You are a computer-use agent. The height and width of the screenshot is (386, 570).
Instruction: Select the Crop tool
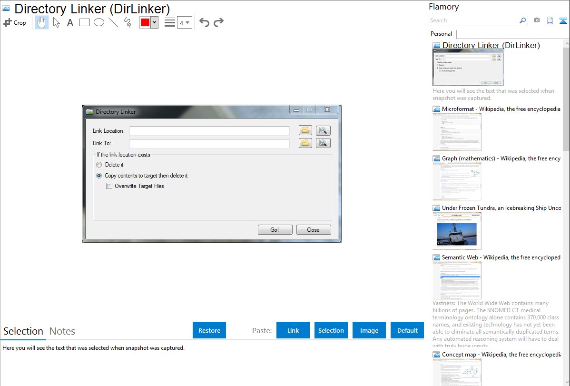[x=15, y=22]
